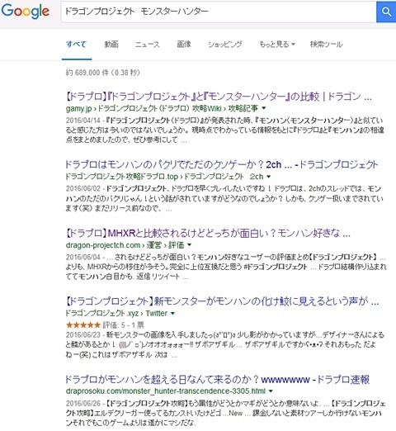This screenshot has width=396, height=431.
Task: Focus the search query input field
Action: click(x=219, y=12)
